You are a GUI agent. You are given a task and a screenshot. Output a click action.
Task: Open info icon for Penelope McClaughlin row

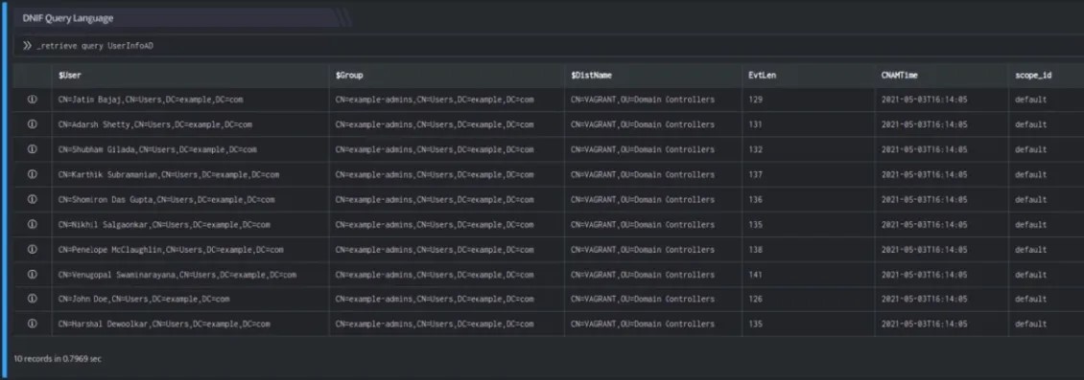32,249
